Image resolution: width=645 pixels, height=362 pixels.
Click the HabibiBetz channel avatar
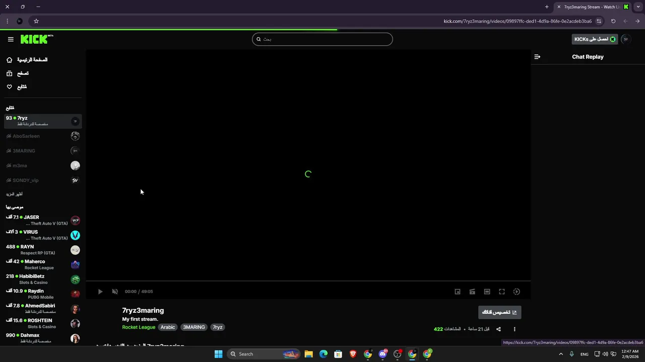pos(75,280)
